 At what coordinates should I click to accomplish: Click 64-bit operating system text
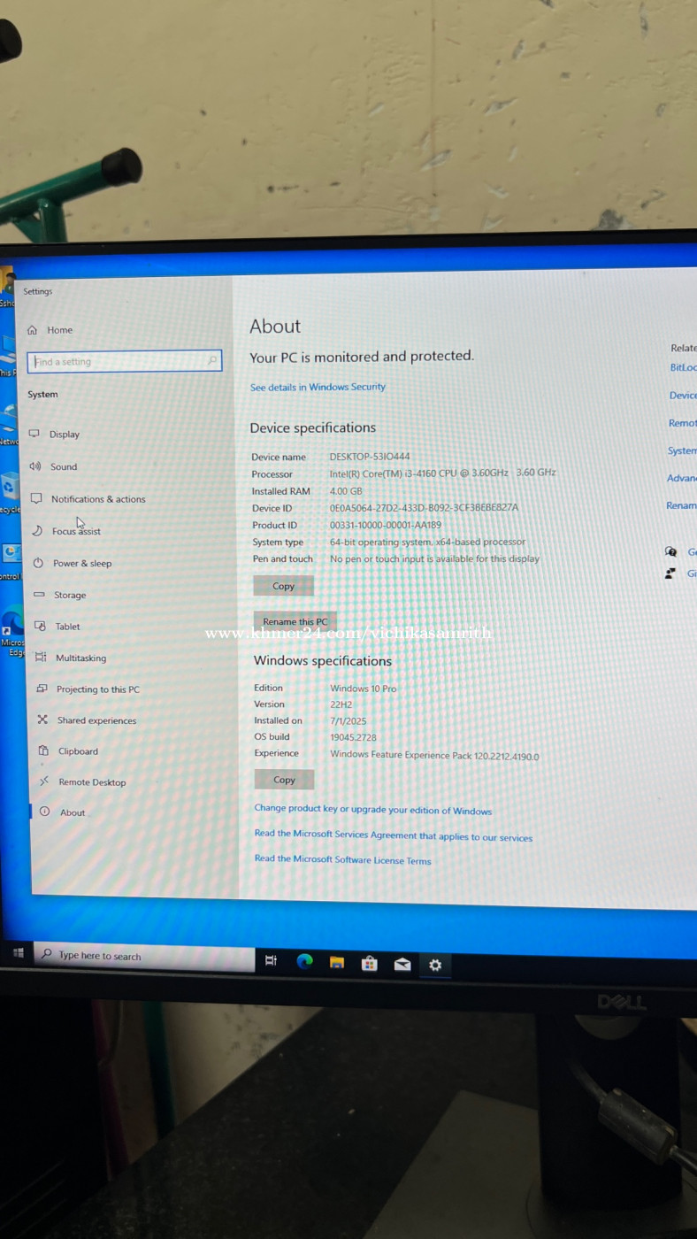click(427, 542)
